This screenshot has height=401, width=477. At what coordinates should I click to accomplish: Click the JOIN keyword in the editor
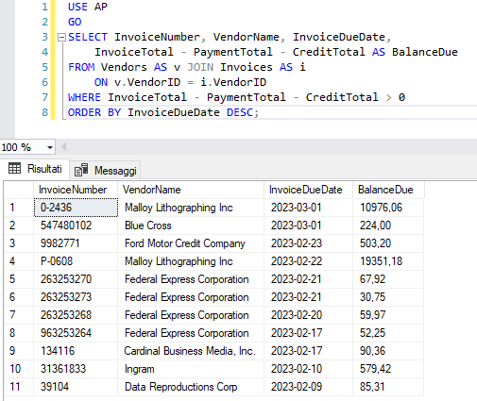click(200, 67)
